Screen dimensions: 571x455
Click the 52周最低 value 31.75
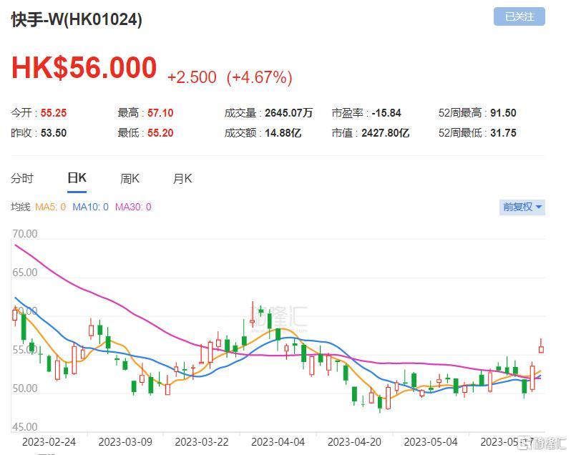click(503, 133)
